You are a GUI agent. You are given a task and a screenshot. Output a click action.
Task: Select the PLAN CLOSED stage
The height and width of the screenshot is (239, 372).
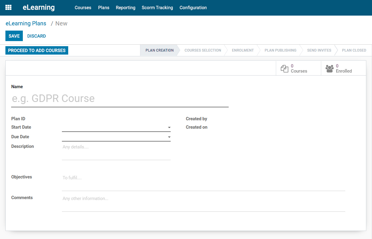coord(354,50)
